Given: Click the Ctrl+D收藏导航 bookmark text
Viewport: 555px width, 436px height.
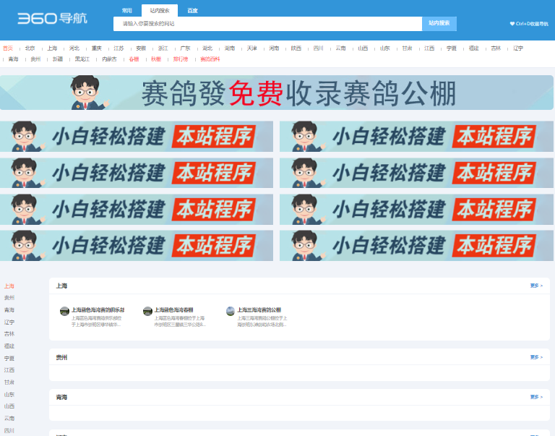Looking at the screenshot, I should pyautogui.click(x=532, y=24).
